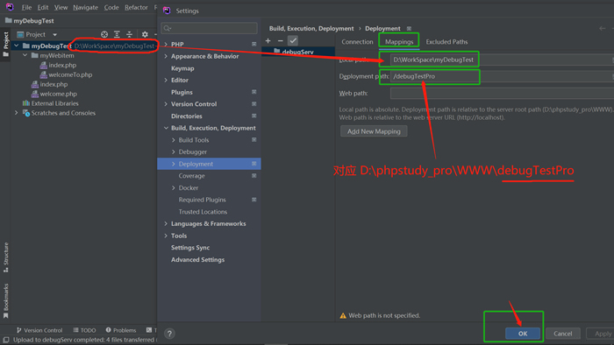The image size is (614, 345).
Task: Click the OK button
Action: [x=523, y=334]
